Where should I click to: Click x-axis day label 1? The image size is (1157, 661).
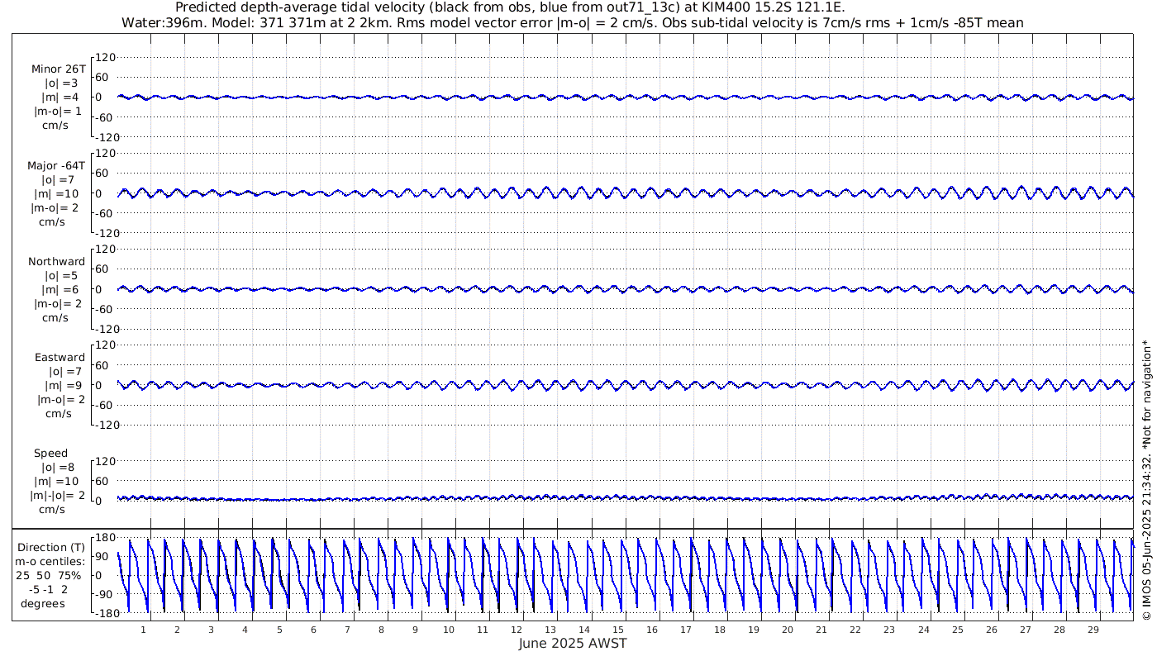pos(144,630)
